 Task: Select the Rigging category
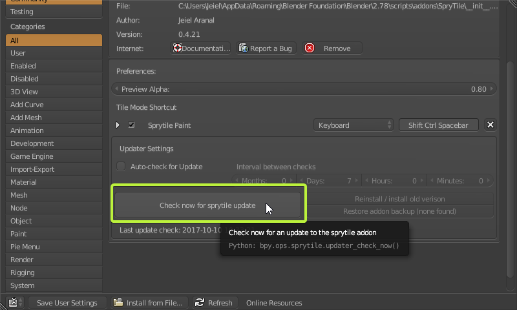click(x=54, y=273)
